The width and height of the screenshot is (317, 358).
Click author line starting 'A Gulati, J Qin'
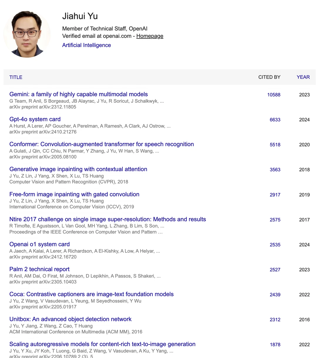[84, 151]
